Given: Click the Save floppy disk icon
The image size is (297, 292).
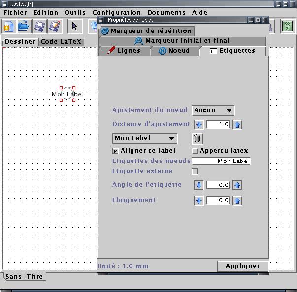Looking at the screenshot, I should 39,26.
